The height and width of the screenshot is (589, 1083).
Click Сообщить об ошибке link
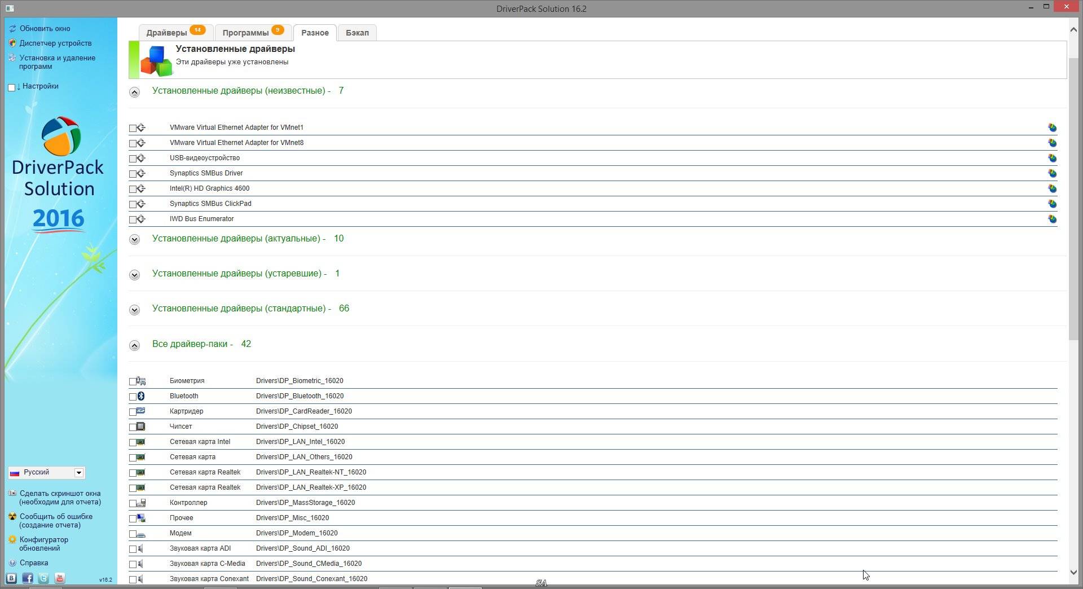56,521
